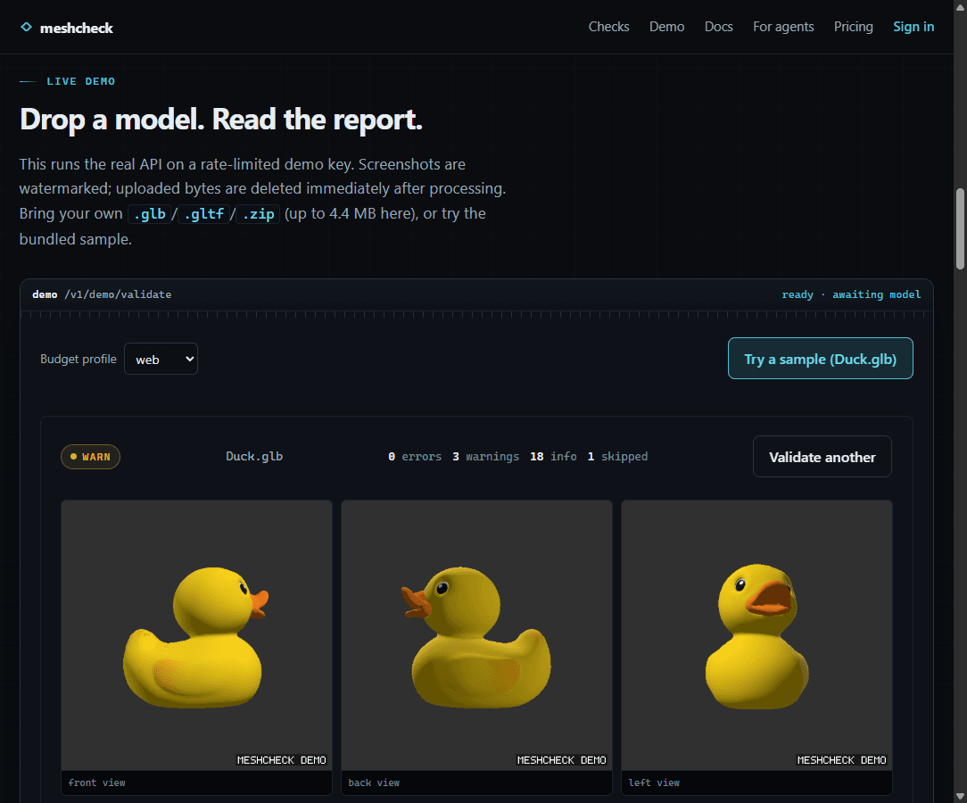Click the left view caption

click(x=654, y=782)
